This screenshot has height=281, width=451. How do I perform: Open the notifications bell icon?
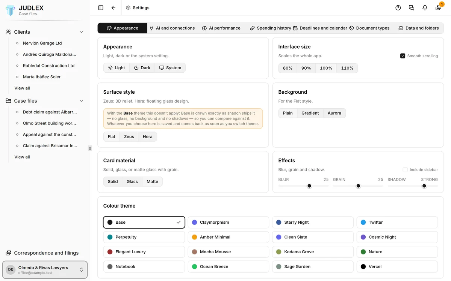tap(425, 7)
